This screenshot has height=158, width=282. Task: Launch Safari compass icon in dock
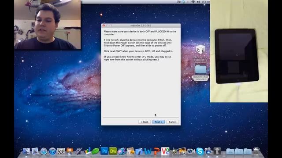(44, 151)
